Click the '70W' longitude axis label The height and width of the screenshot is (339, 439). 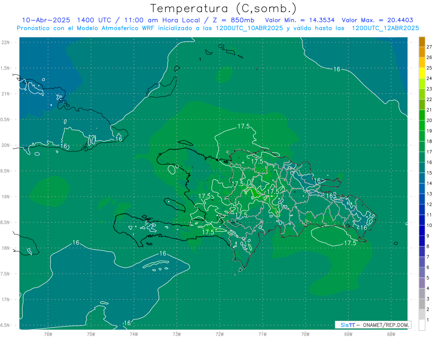click(x=305, y=334)
